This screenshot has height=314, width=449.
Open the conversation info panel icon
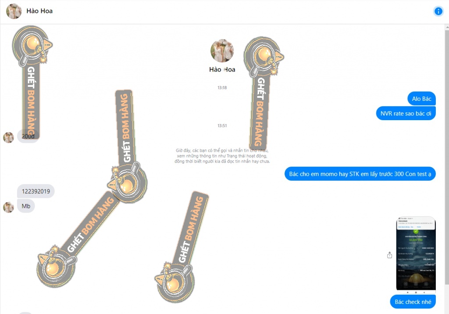[x=438, y=11]
